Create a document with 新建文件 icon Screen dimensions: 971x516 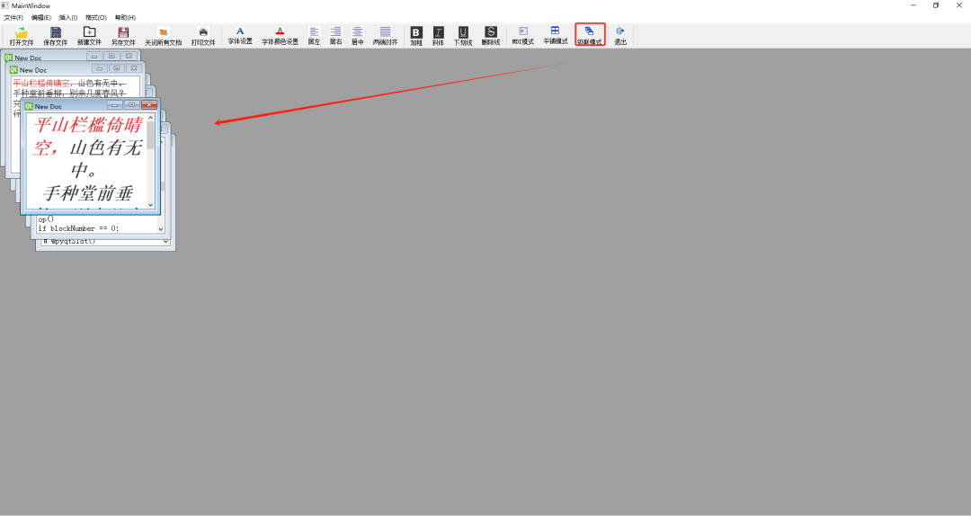click(x=89, y=32)
